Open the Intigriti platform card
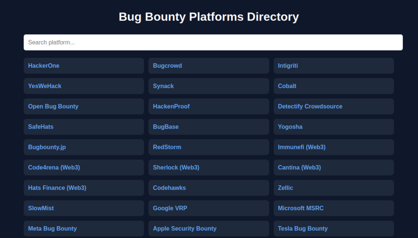 pyautogui.click(x=288, y=66)
